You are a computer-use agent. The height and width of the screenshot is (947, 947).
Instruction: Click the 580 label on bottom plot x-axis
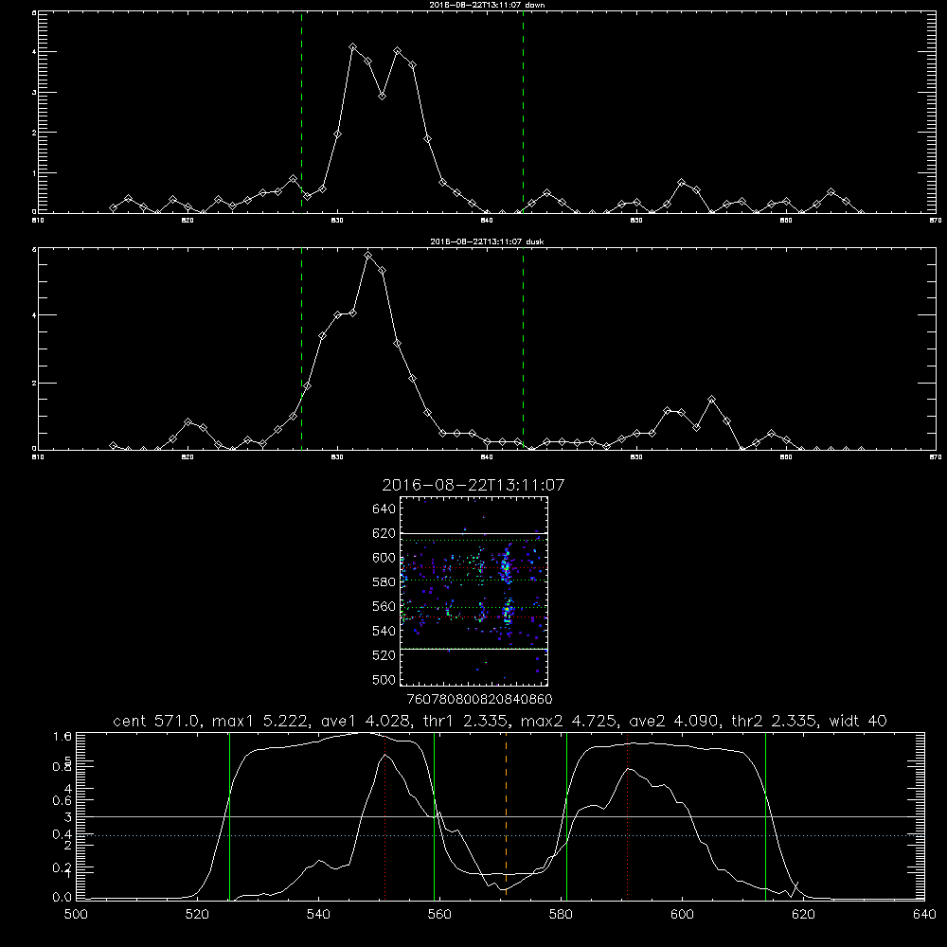click(561, 915)
